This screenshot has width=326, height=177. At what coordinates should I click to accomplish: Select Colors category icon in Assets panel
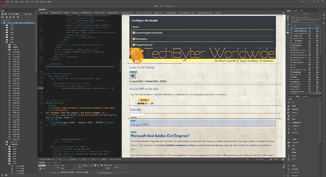(x=288, y=19)
